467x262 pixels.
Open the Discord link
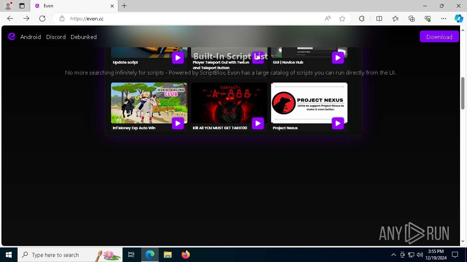(56, 37)
